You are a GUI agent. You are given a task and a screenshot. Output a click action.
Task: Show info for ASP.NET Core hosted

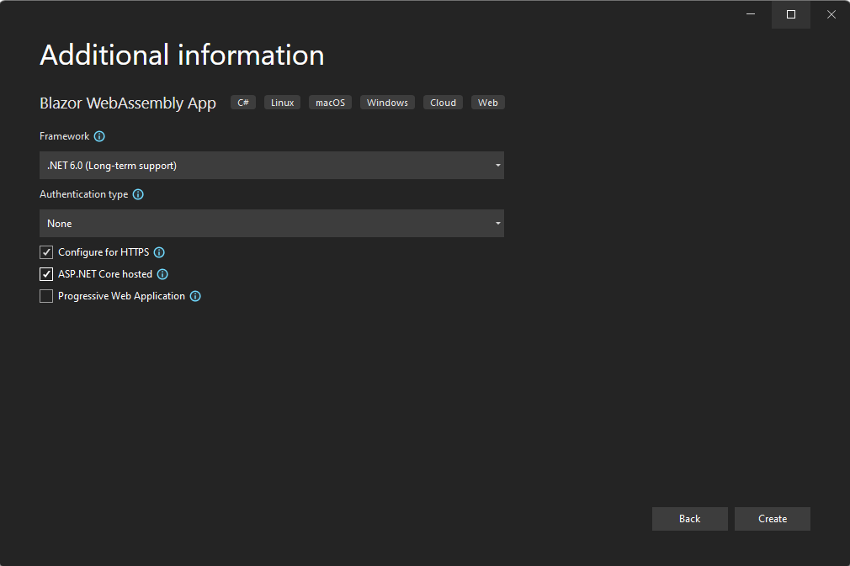(x=162, y=274)
